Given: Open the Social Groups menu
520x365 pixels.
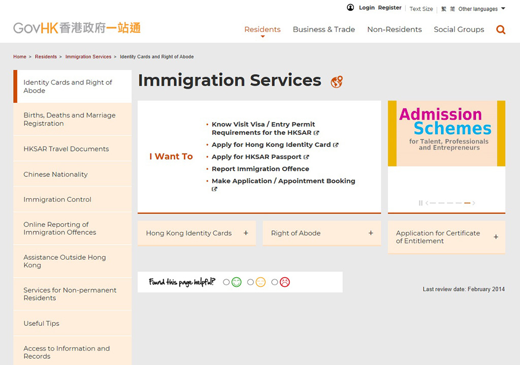Looking at the screenshot, I should (459, 29).
